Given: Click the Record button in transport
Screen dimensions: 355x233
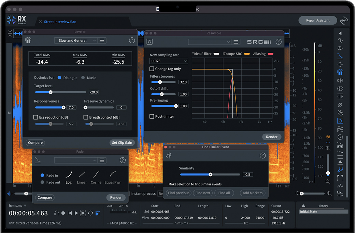Looking at the screenshot, I should [63, 213].
